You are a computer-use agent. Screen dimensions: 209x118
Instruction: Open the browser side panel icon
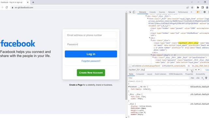click(202, 8)
